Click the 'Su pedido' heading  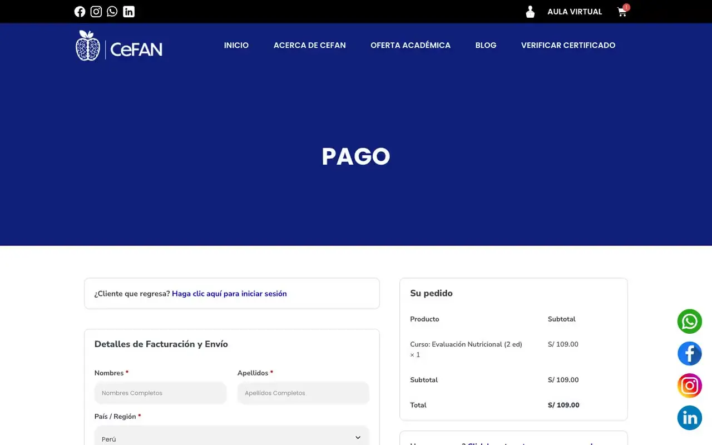coord(431,293)
